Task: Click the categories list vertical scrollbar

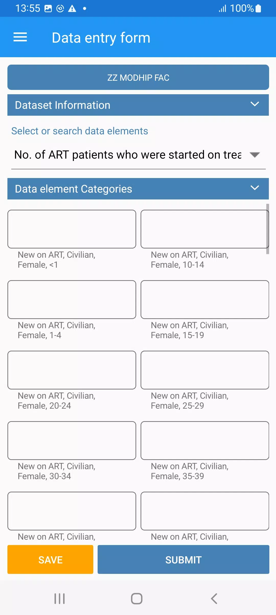Action: click(268, 229)
